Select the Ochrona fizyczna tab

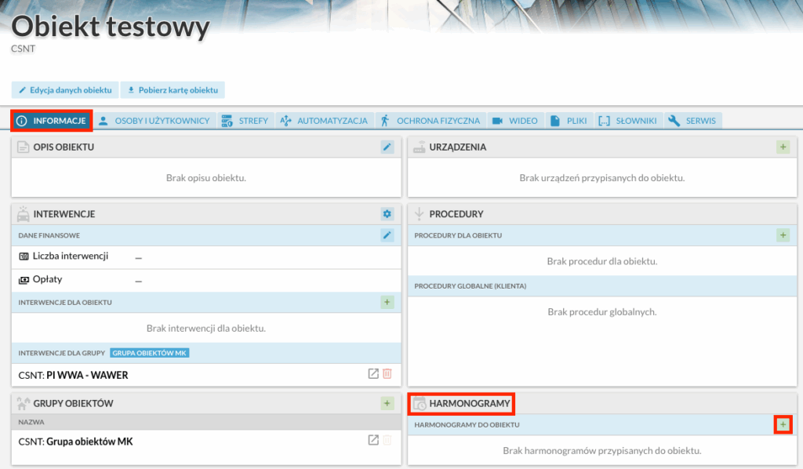[x=430, y=121]
